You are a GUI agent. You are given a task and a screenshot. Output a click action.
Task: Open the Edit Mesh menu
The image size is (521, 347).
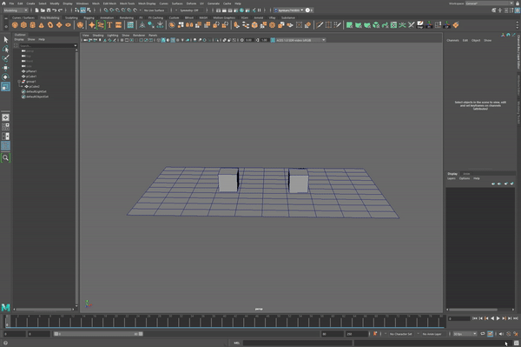pyautogui.click(x=109, y=3)
